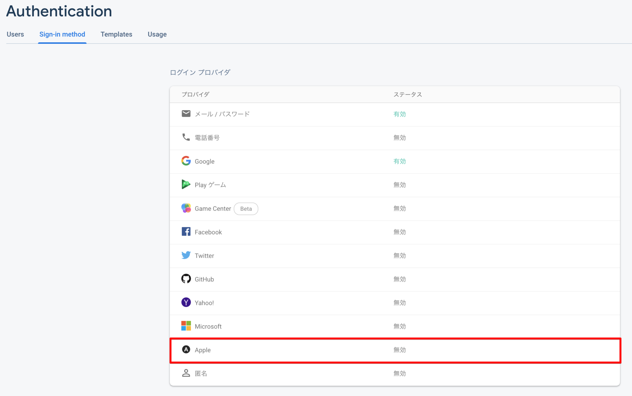
Task: Switch to the Usage tab
Action: [x=157, y=34]
